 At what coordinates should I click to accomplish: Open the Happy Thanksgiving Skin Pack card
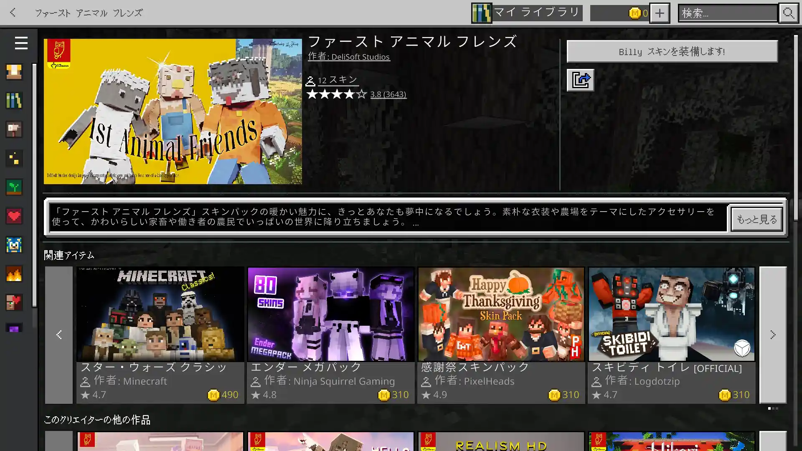point(501,335)
